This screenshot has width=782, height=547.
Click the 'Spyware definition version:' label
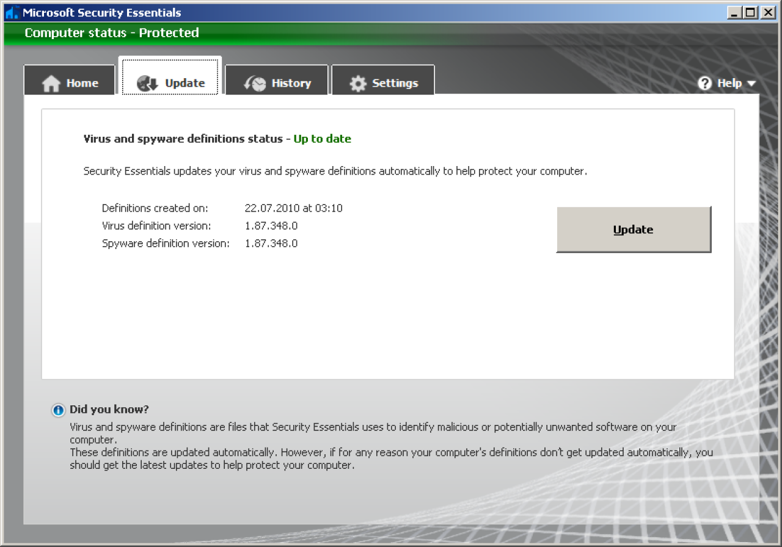pyautogui.click(x=166, y=244)
